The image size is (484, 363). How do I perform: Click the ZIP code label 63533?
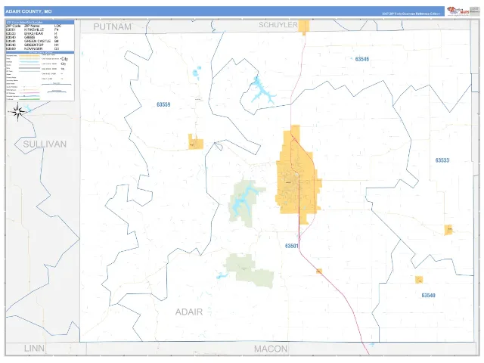[x=442, y=160]
